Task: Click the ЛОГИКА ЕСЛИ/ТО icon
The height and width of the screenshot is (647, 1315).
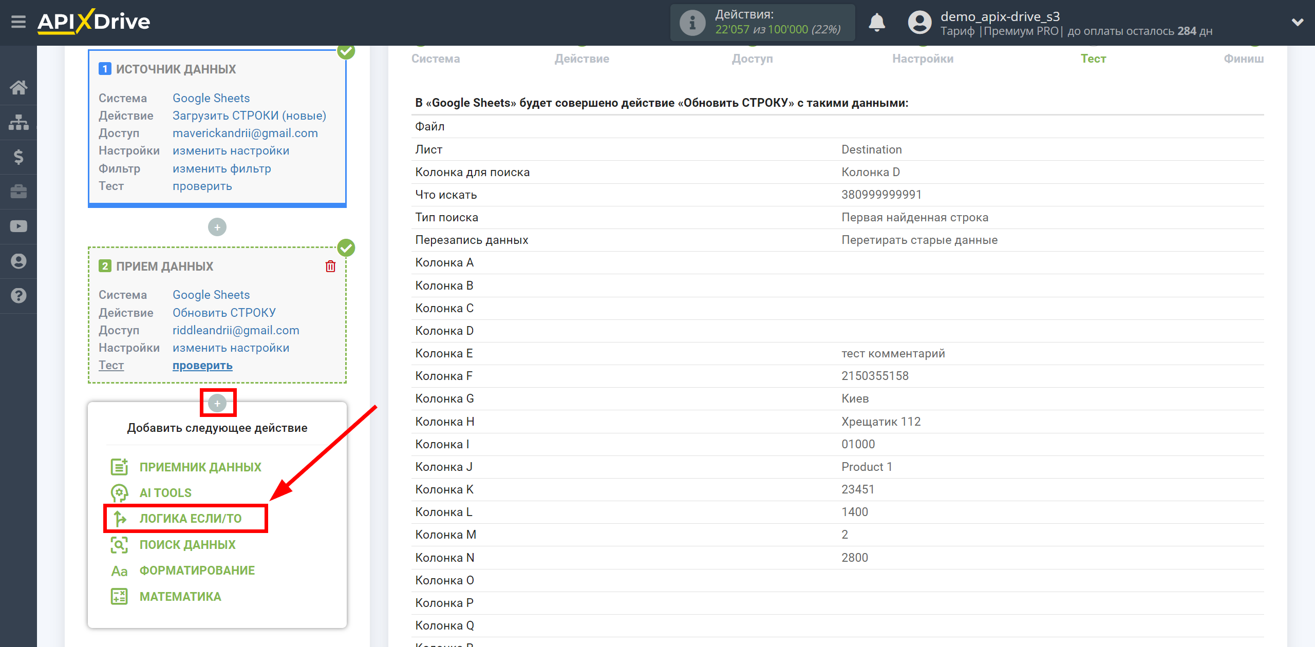Action: 122,518
